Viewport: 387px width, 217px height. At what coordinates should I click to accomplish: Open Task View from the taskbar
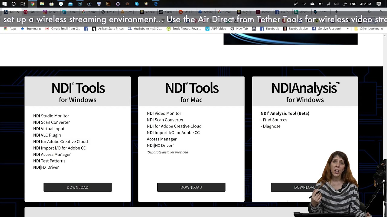point(23,4)
